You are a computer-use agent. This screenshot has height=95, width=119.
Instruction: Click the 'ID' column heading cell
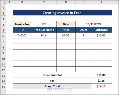(x=22, y=30)
